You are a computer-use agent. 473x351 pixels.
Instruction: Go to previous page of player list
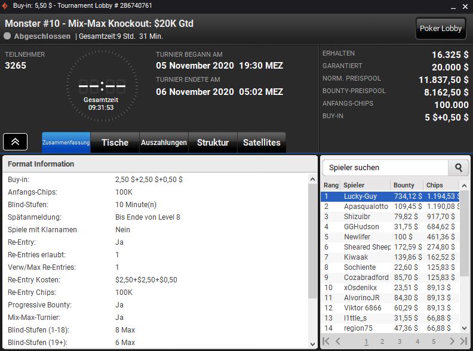click(x=338, y=341)
